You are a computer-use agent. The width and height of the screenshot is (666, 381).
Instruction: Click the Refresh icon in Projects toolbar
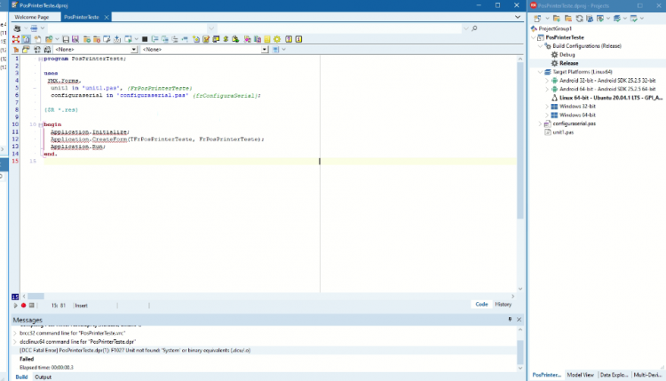click(579, 19)
